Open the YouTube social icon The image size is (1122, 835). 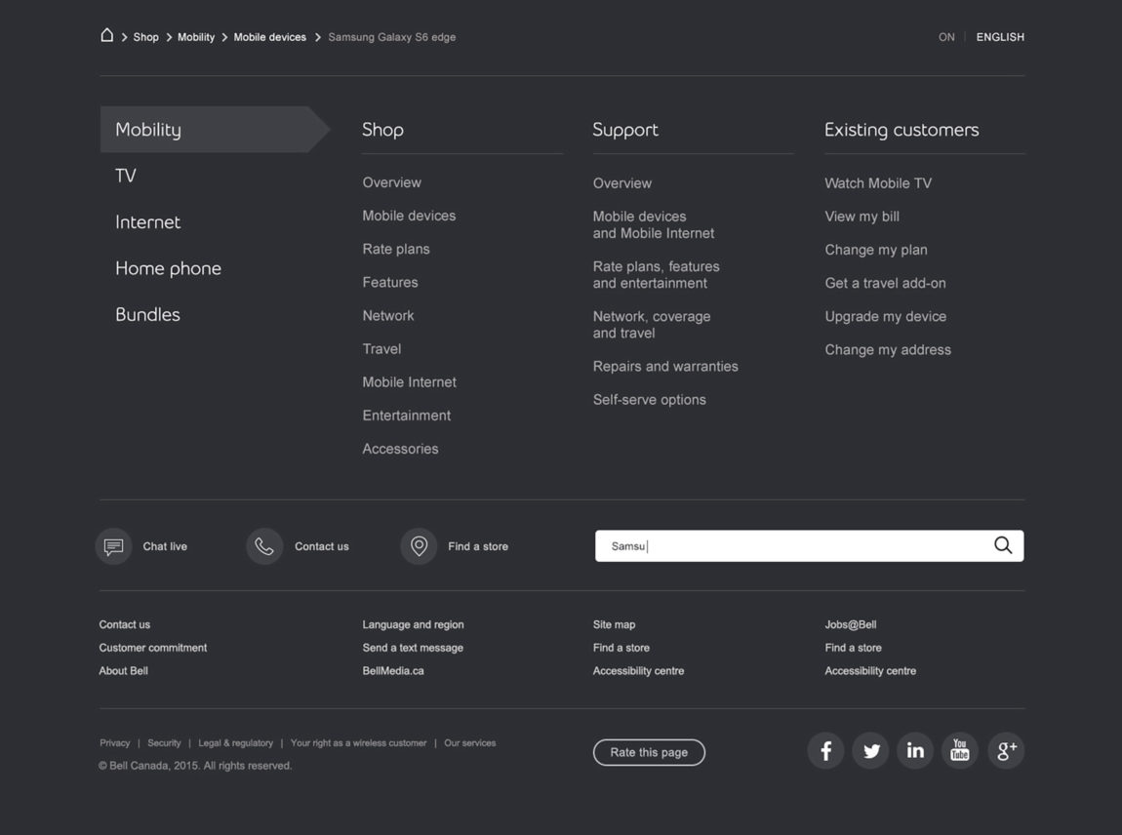pos(960,751)
